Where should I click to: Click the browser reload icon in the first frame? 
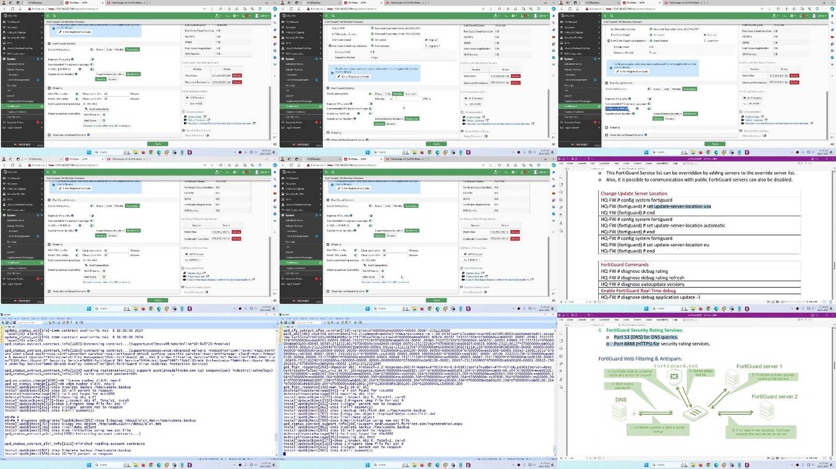12,9
